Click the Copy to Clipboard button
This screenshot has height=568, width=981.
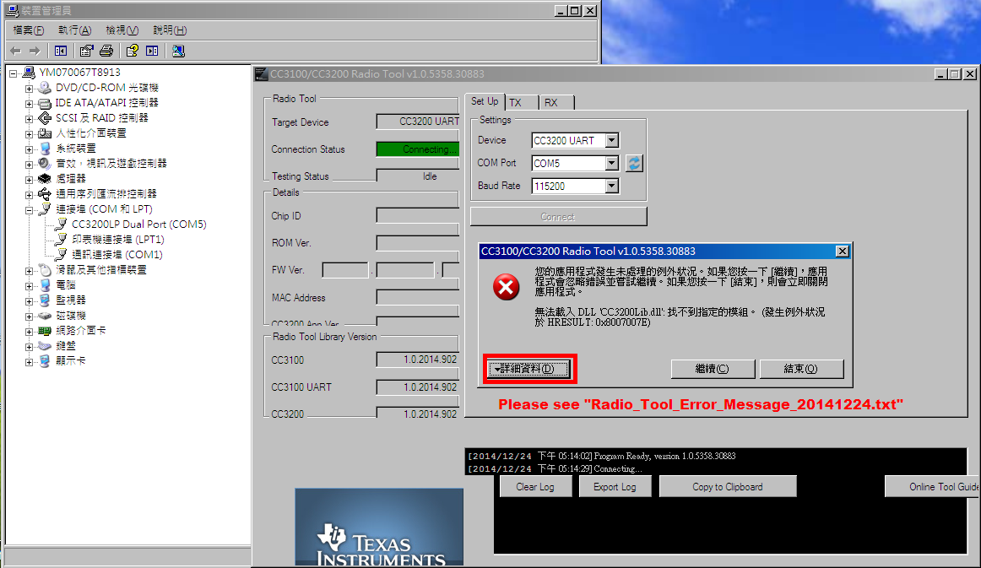click(728, 487)
